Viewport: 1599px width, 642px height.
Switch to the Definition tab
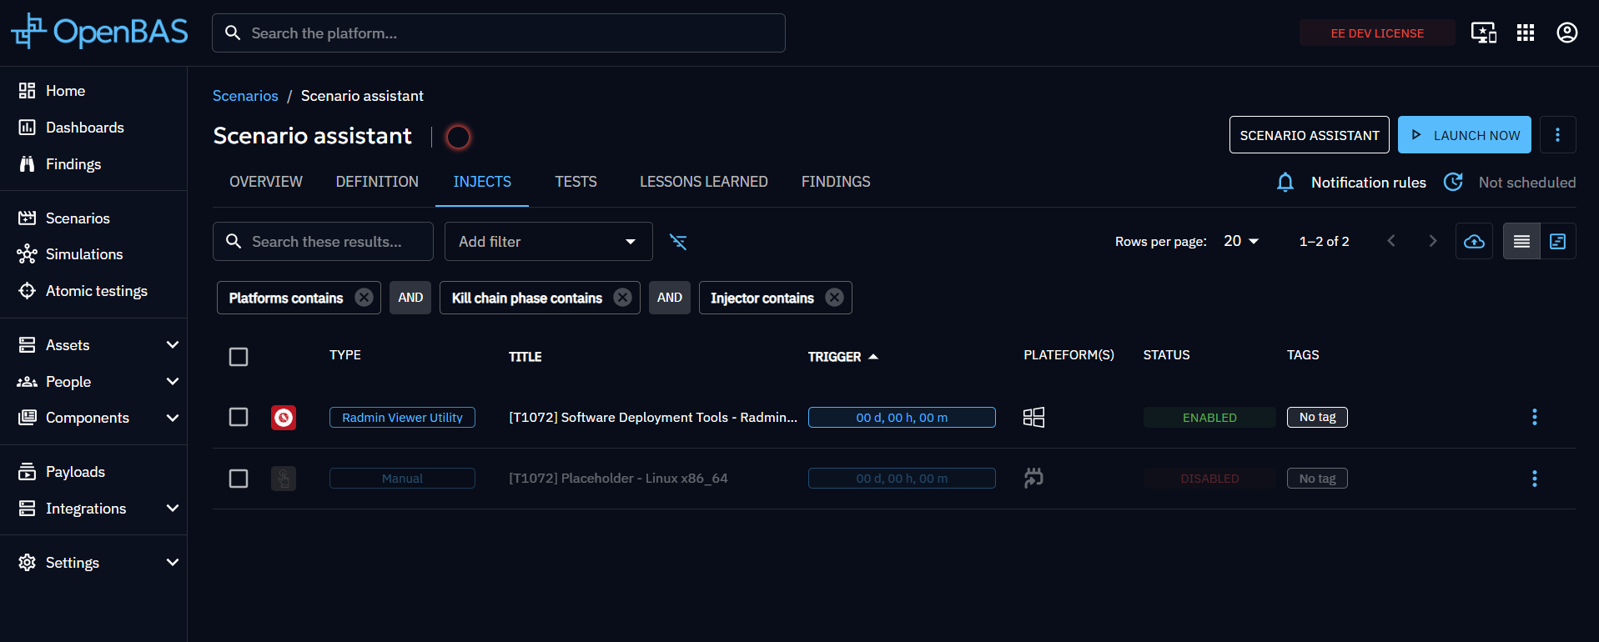377,182
